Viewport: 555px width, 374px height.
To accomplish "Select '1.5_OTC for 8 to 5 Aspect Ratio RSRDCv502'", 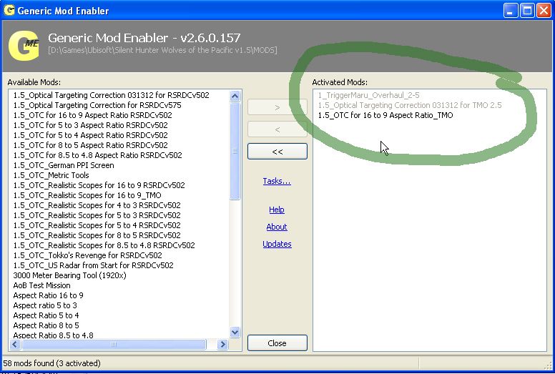I will click(x=91, y=145).
